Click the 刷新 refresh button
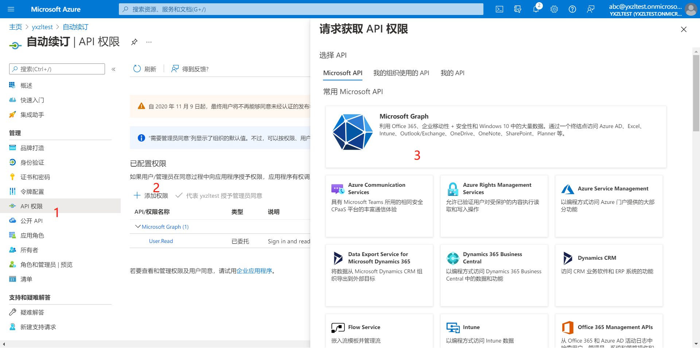The width and height of the screenshot is (700, 348). 145,69
